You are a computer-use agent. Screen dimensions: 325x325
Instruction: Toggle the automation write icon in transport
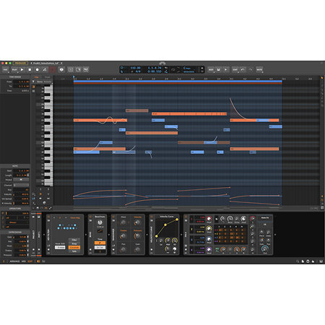(45, 69)
